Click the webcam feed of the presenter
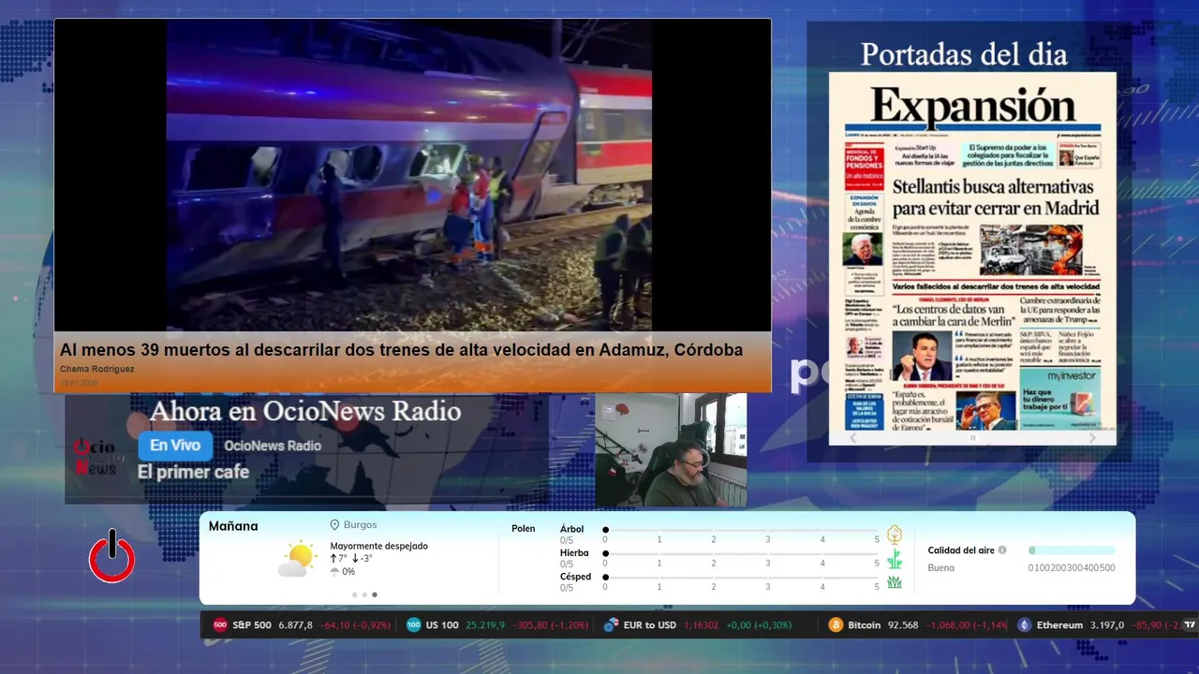The height and width of the screenshot is (674, 1199). point(671,449)
